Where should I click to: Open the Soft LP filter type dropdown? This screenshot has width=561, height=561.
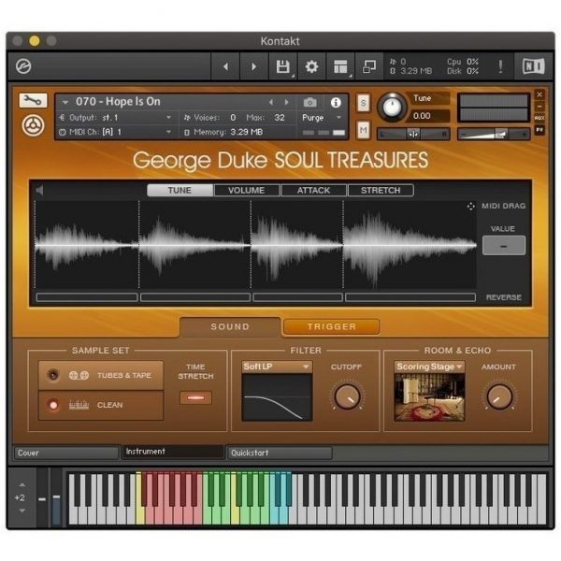pos(277,367)
